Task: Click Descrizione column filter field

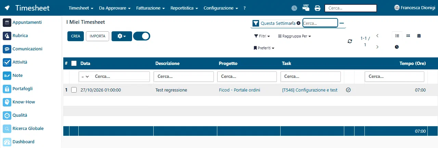Action: tap(184, 77)
